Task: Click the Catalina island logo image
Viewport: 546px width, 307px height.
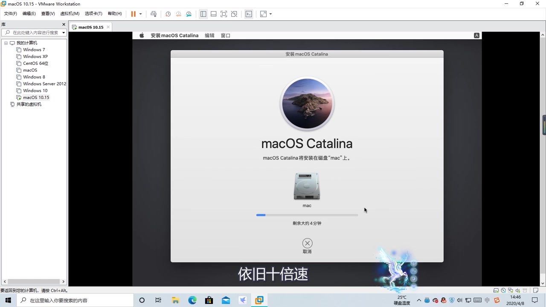Action: (307, 104)
